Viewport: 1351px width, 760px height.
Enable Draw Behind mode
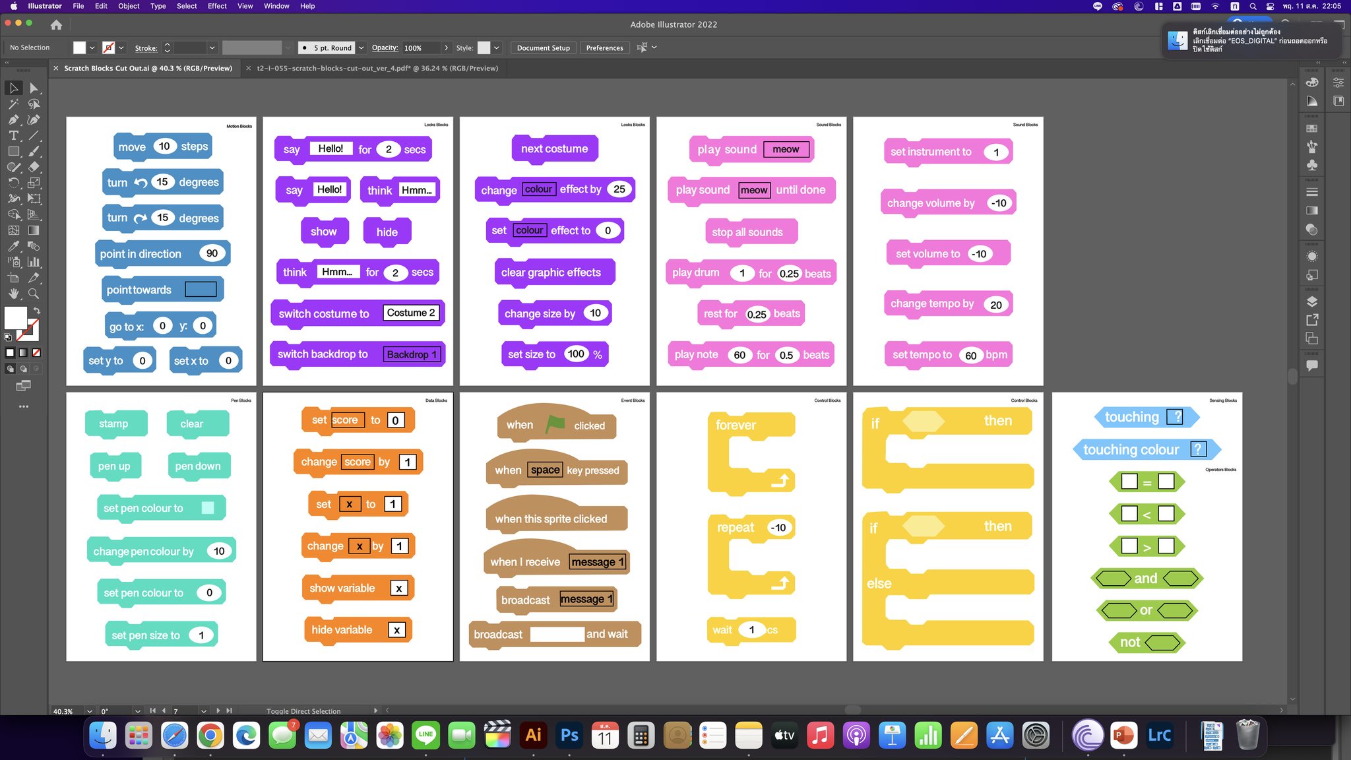[23, 369]
